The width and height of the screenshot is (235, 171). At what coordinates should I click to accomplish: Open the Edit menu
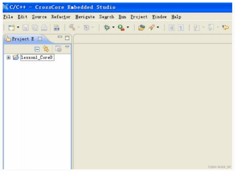click(x=22, y=17)
